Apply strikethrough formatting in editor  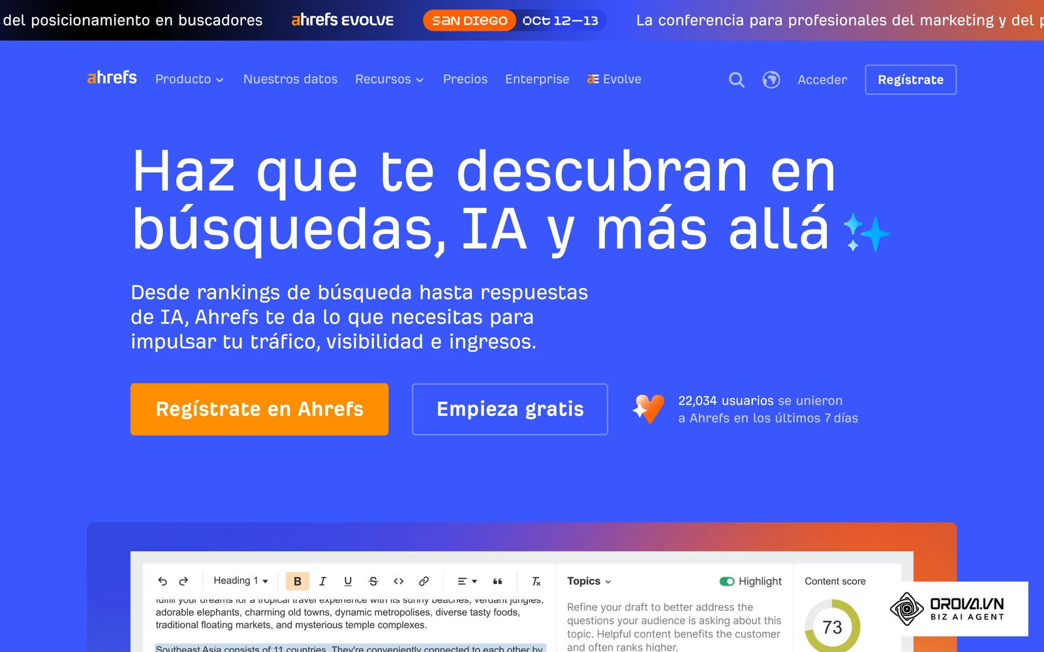(x=373, y=581)
